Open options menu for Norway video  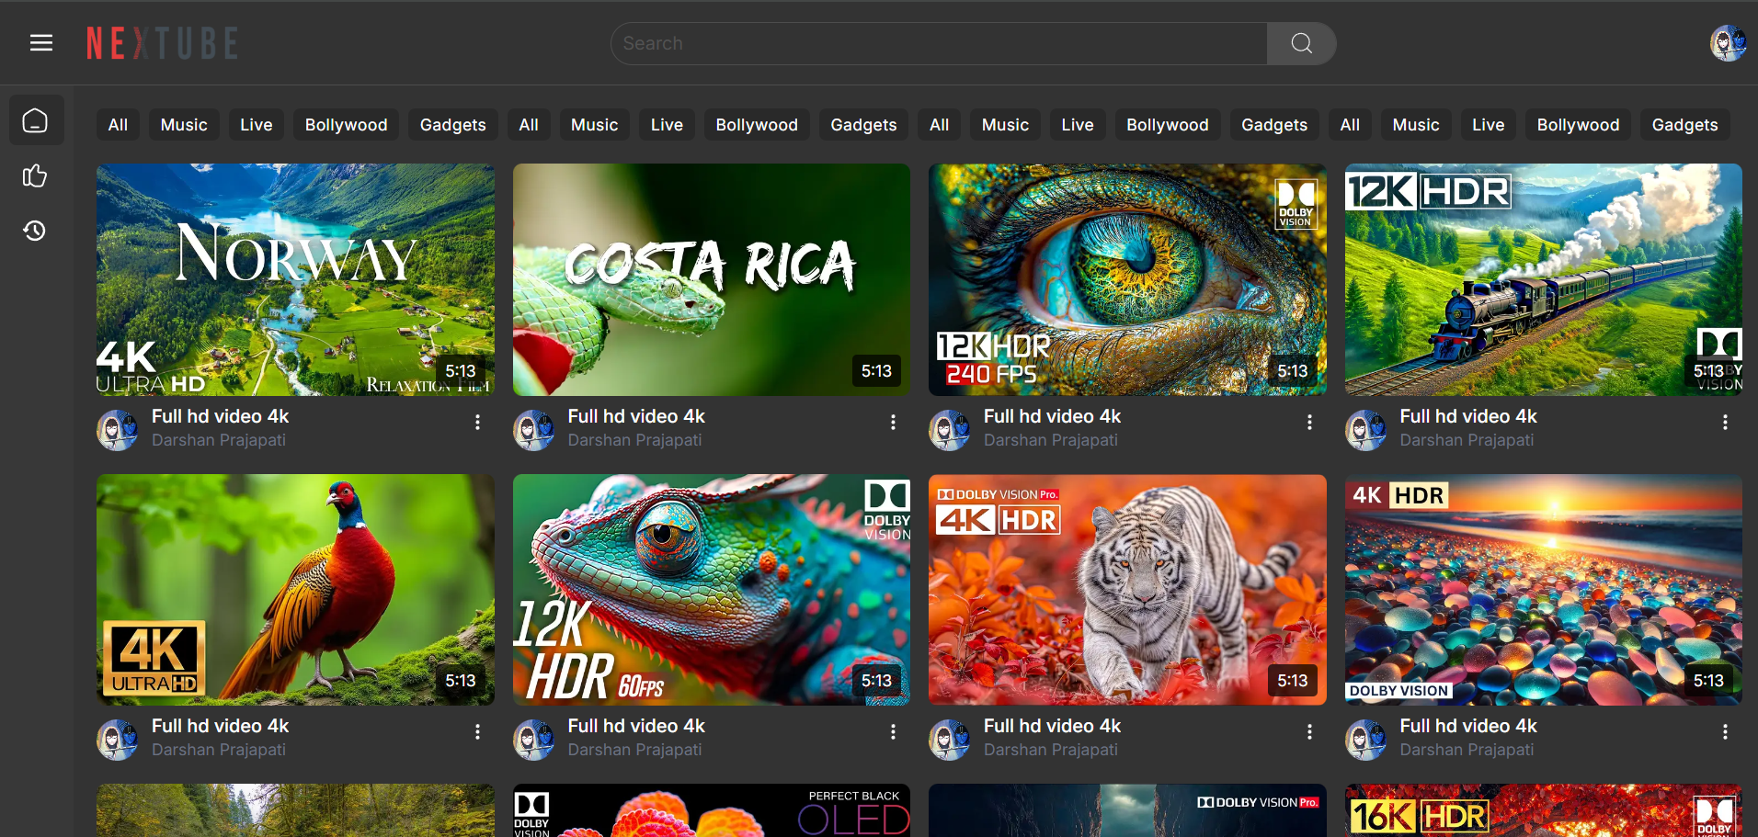point(477,422)
